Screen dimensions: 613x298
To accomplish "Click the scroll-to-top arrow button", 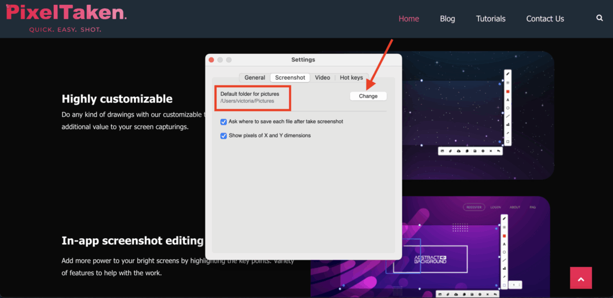I will pos(581,278).
